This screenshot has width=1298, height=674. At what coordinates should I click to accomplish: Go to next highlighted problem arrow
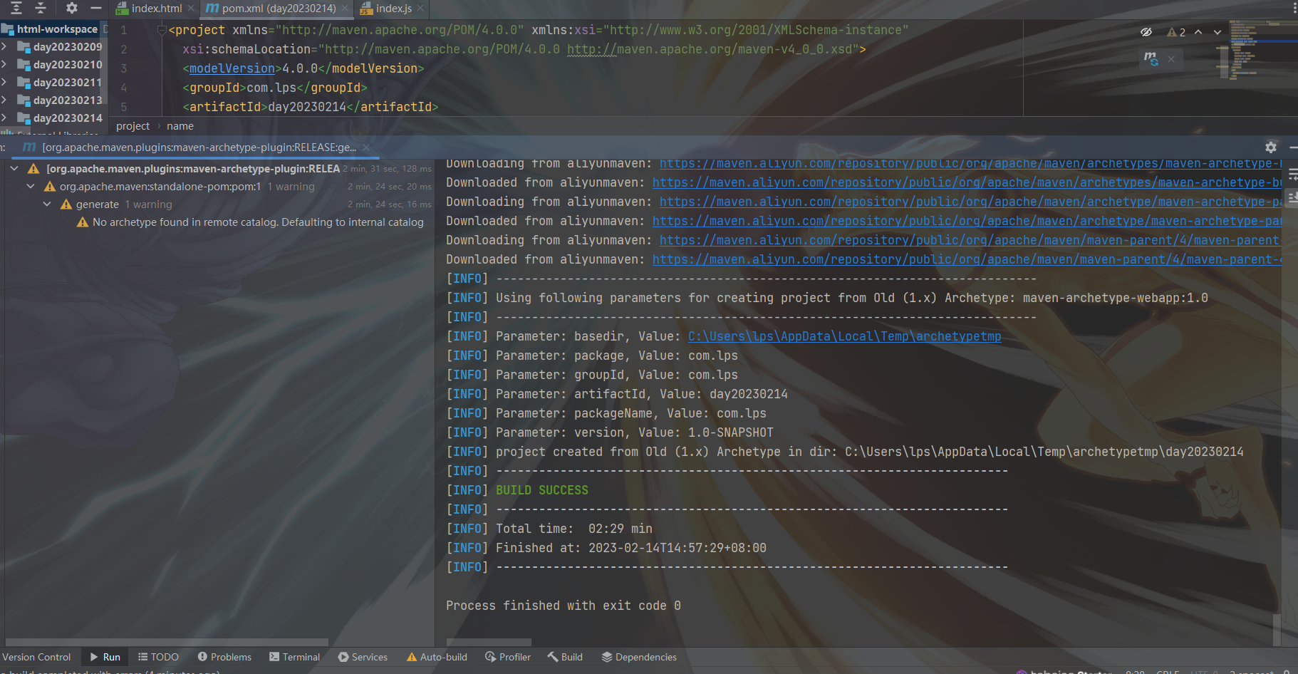1217,32
